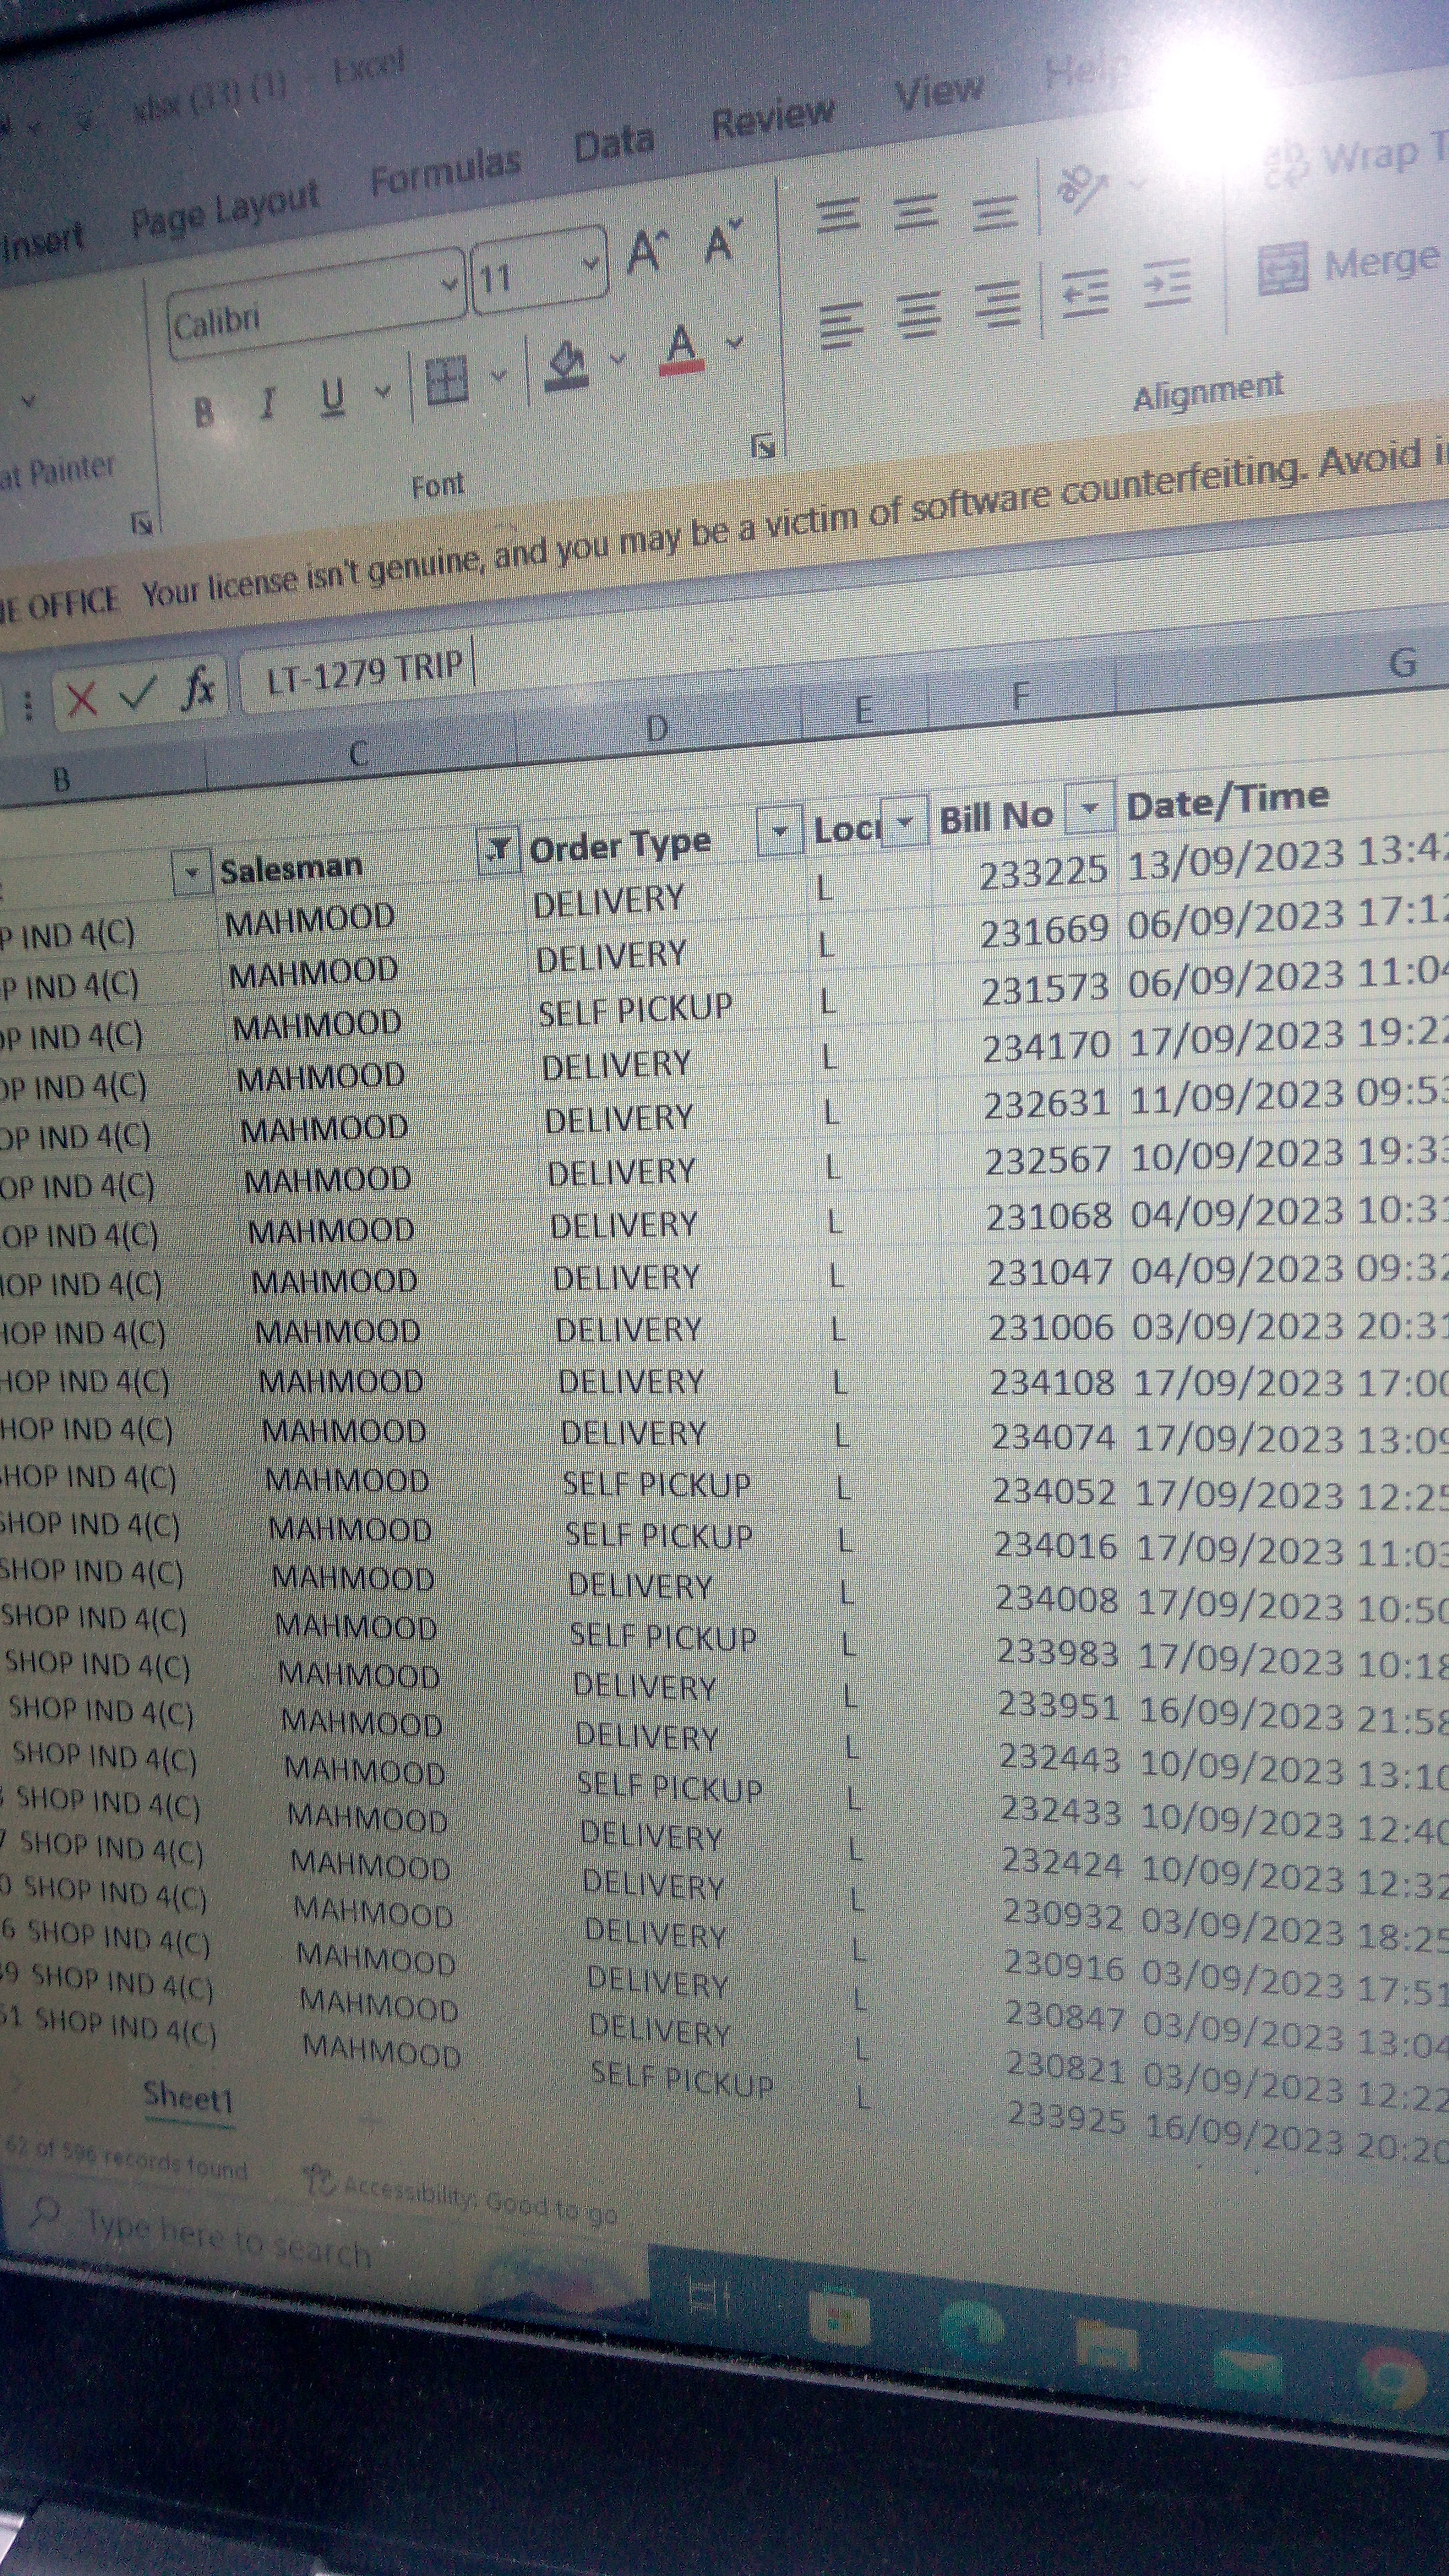Cancel formula bar entry (X)
Screen dimensions: 1449x2576
pos(81,699)
